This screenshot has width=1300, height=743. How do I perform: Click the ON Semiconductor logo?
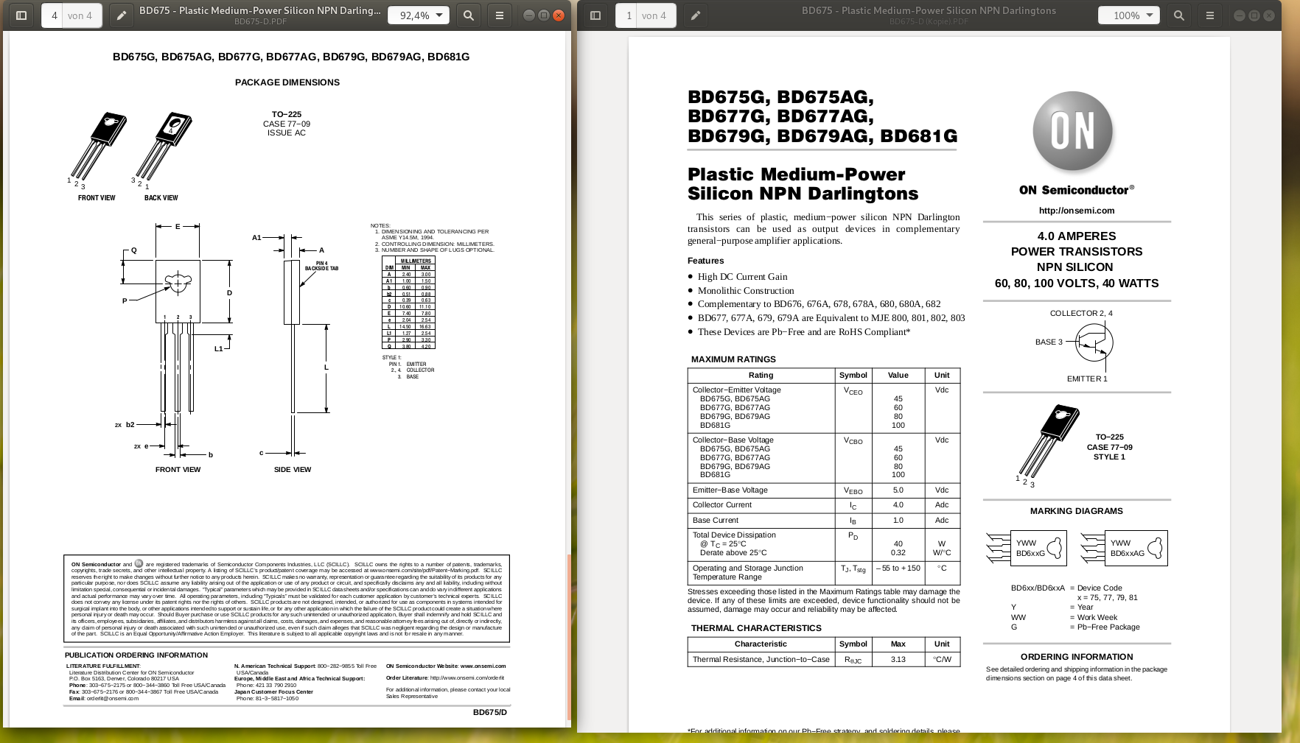pos(1073,132)
